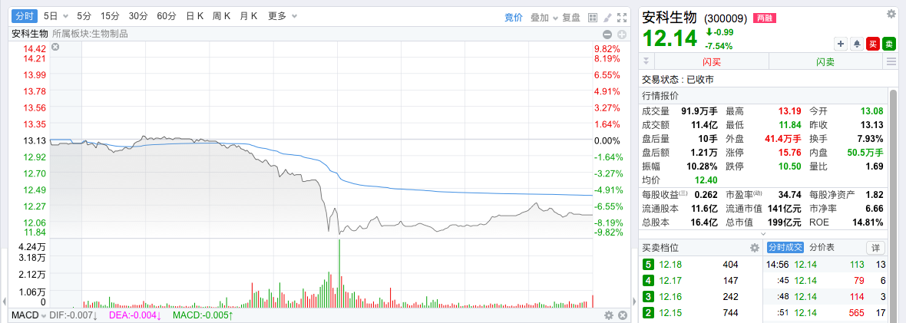
Task: Click the 14:56 trade row
Action: click(x=826, y=265)
